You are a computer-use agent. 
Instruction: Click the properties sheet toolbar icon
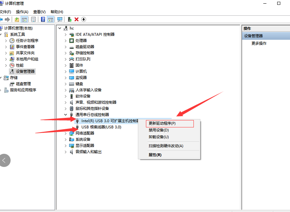coord(34,19)
